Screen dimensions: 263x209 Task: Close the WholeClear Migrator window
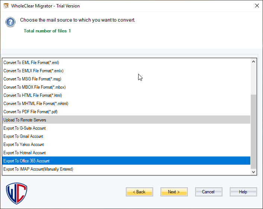(x=257, y=6)
